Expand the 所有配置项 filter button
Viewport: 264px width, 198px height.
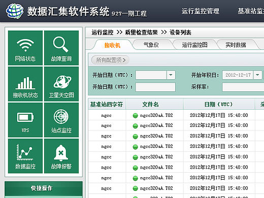(110, 60)
